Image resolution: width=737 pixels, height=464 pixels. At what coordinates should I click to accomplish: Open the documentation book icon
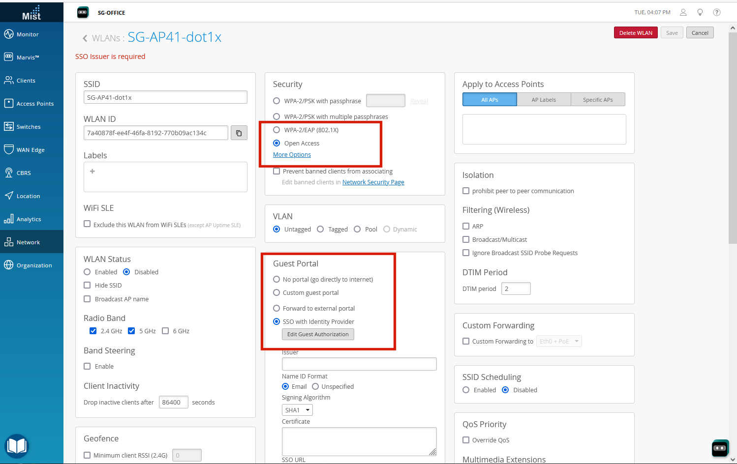point(17,446)
